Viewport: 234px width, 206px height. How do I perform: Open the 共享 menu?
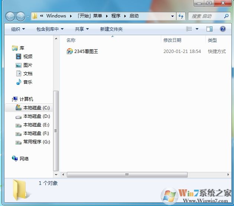click(82, 29)
